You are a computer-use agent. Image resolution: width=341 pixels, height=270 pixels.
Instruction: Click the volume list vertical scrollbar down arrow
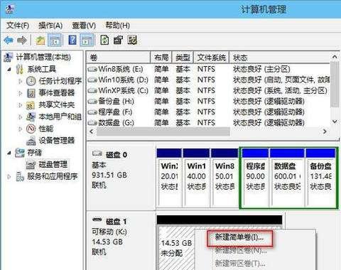335,121
